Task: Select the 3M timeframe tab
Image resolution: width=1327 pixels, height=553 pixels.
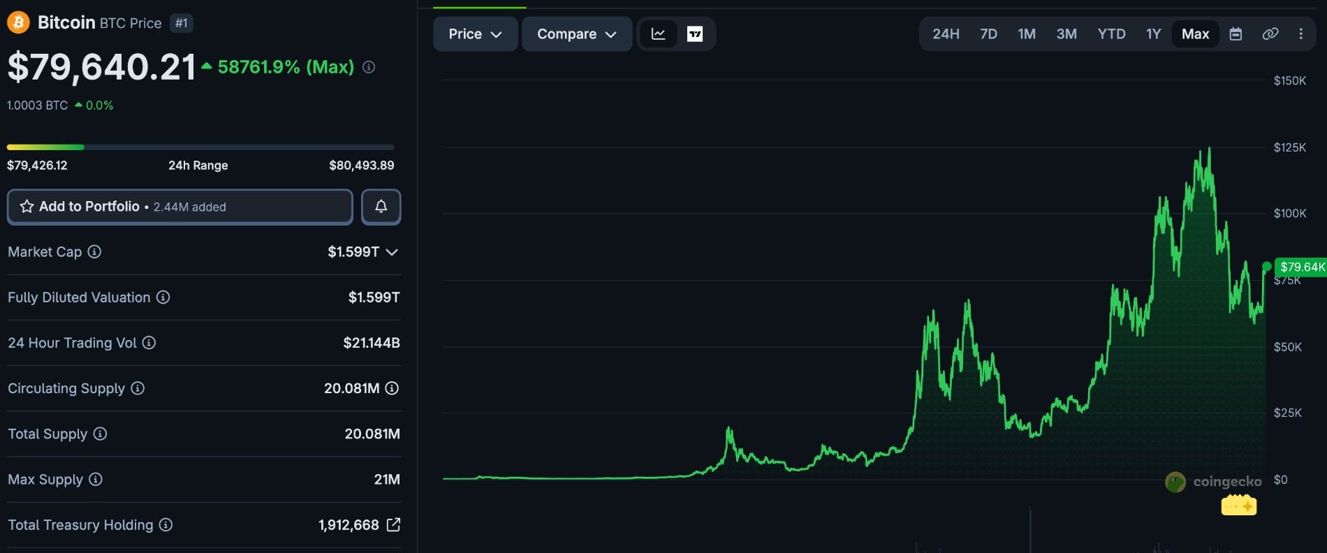Action: point(1066,34)
